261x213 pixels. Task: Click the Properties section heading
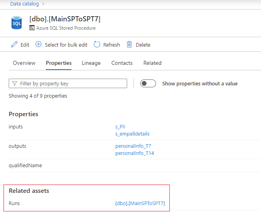23,114
